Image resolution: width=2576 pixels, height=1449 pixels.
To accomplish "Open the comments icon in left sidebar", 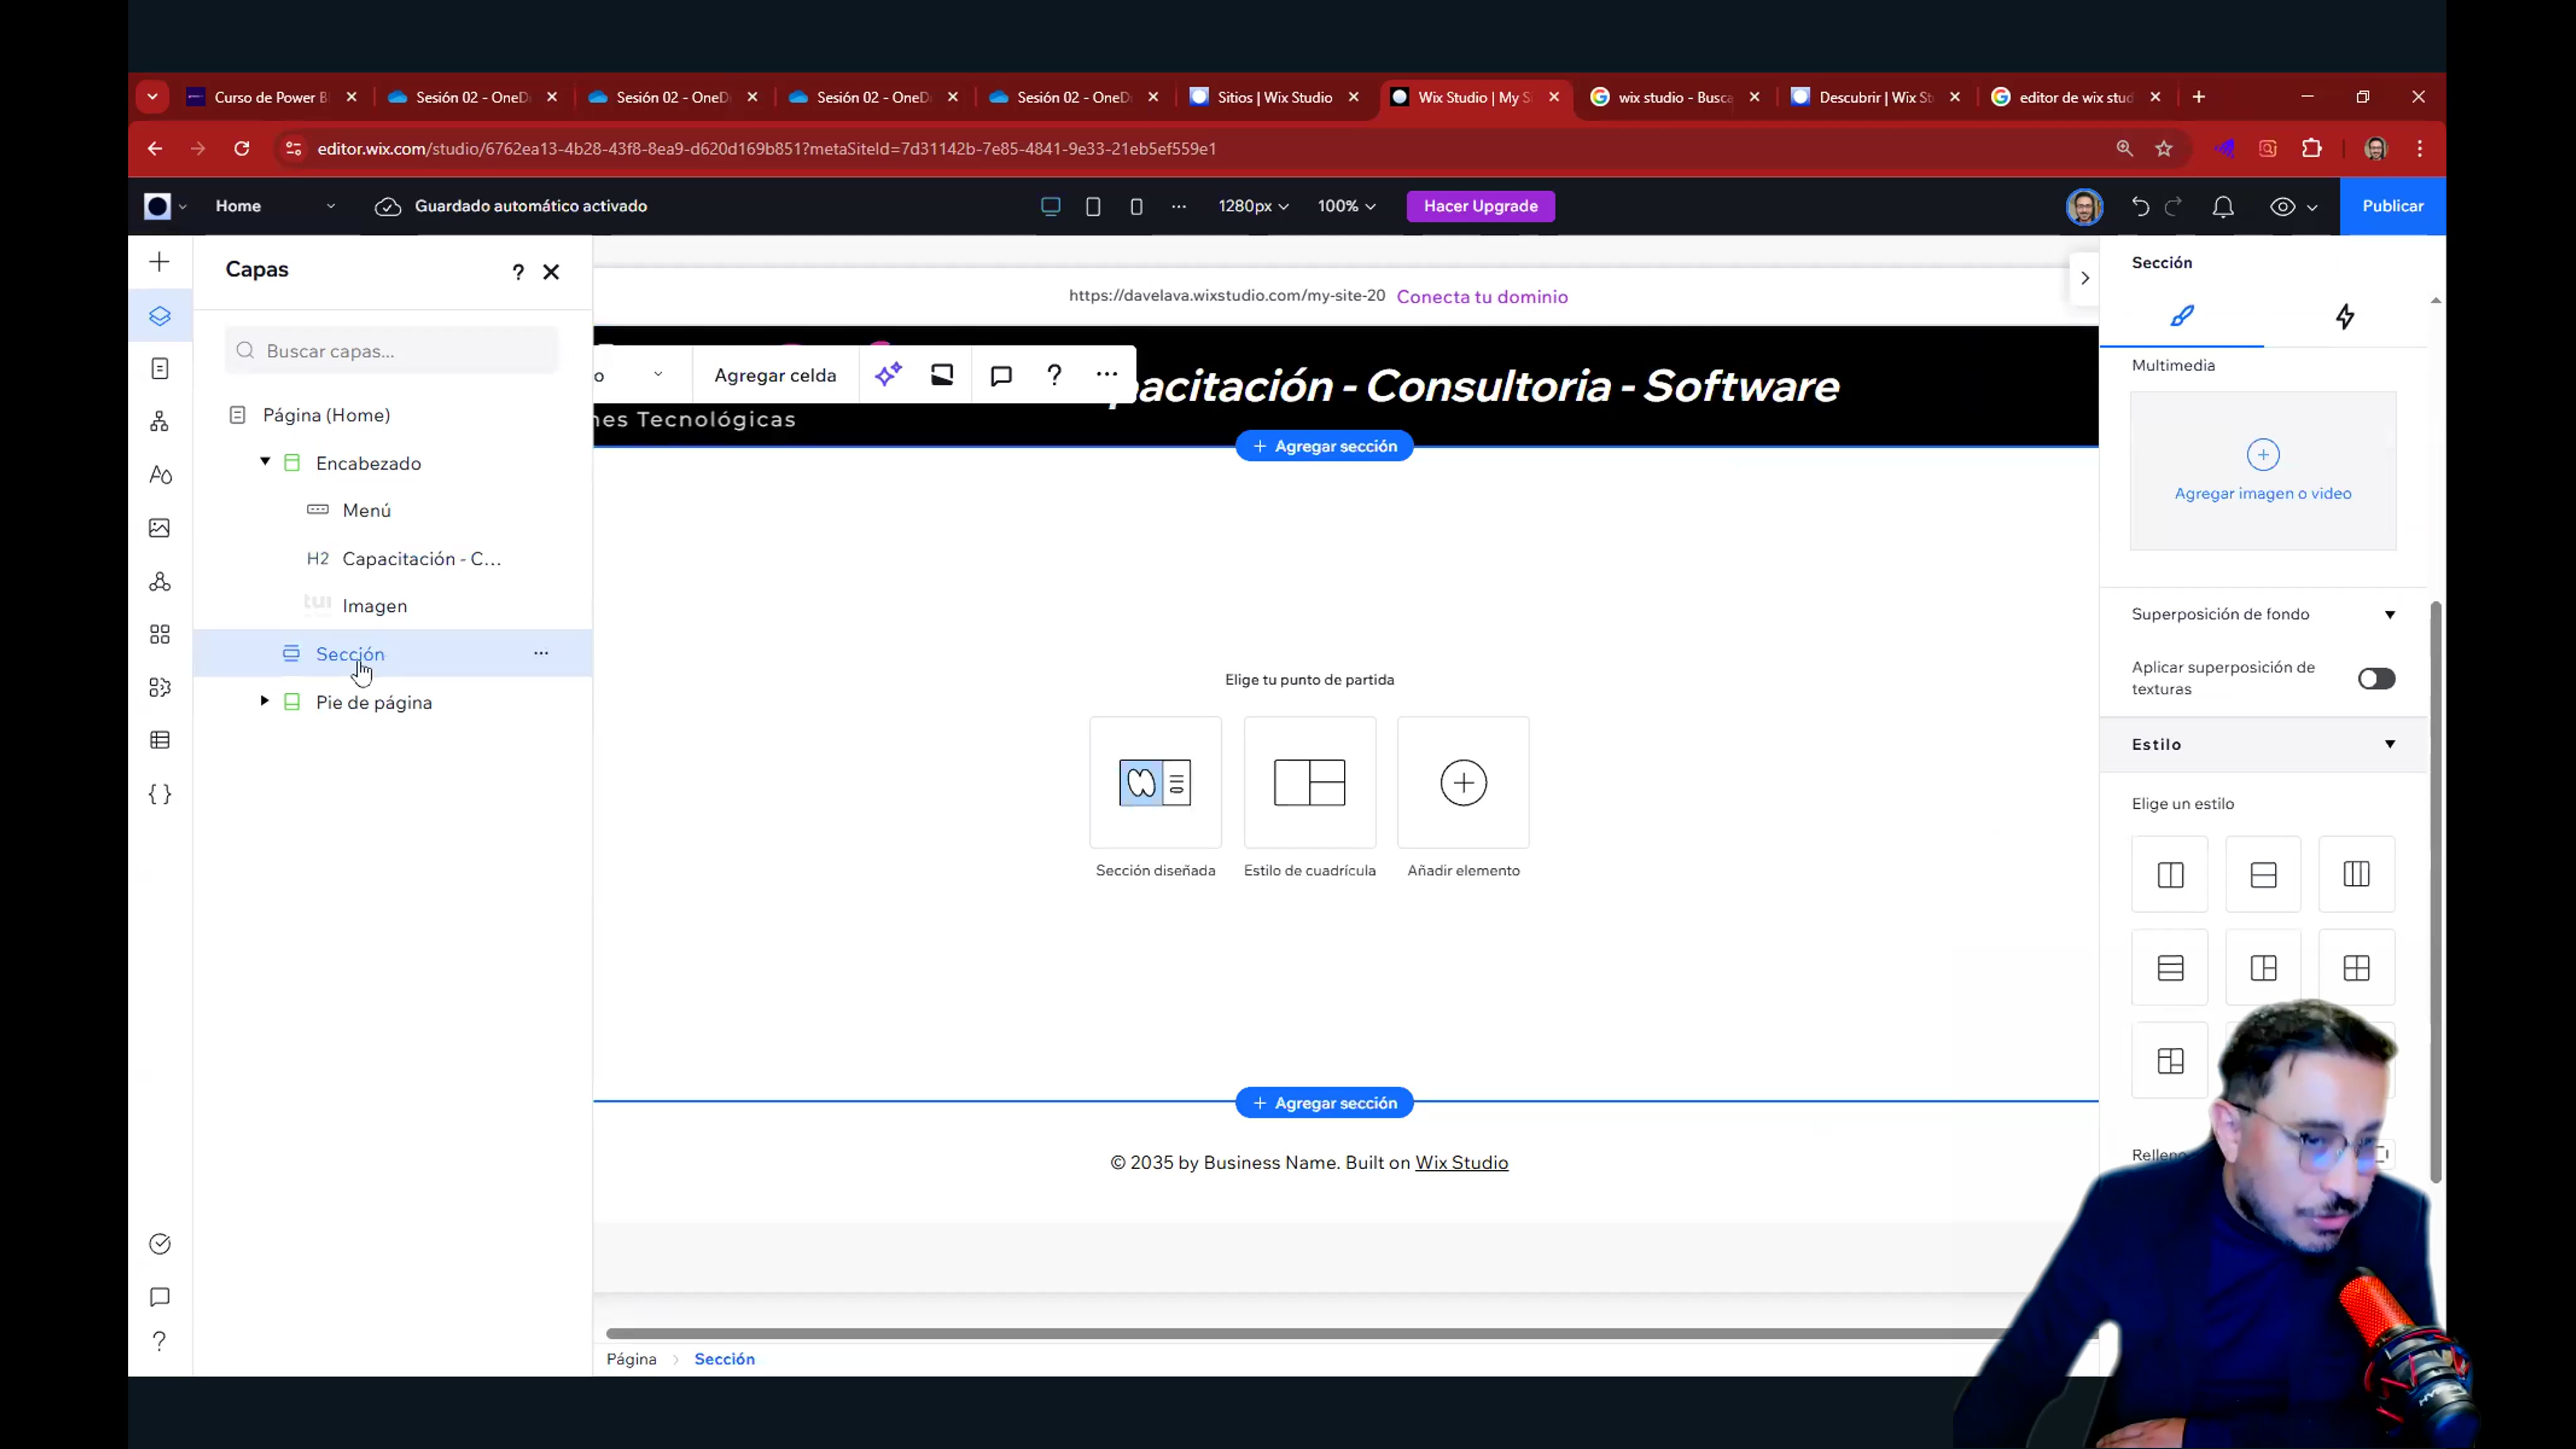I will click(x=159, y=1296).
